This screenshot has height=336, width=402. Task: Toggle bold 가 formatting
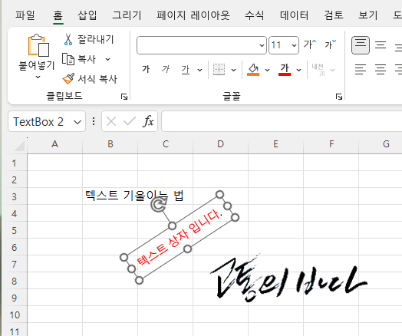(146, 69)
